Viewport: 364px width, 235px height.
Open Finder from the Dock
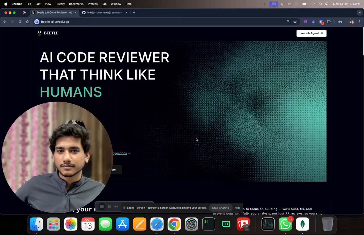tap(36, 224)
